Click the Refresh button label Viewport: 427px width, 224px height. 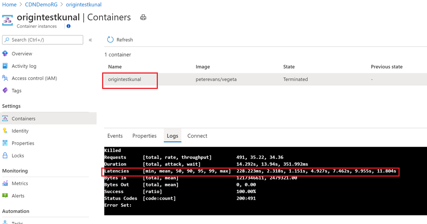point(125,40)
